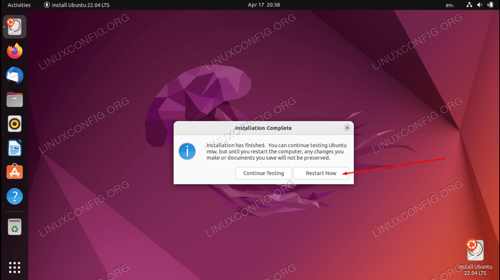500x280 pixels.
Task: Open Thunderbird Mail from the dock
Action: click(15, 76)
